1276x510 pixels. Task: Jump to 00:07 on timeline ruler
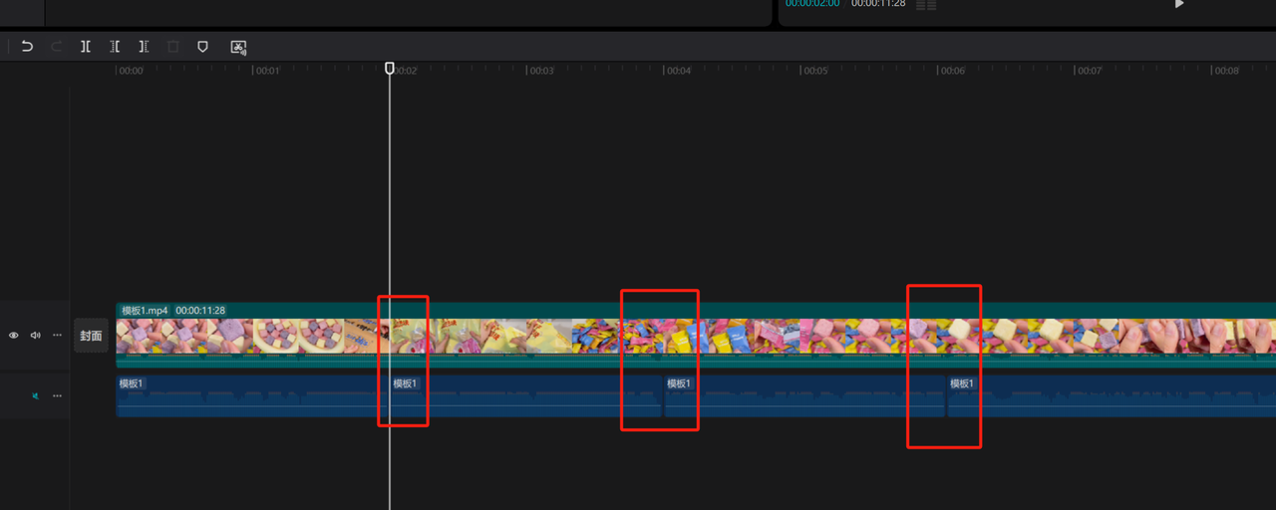1090,71
